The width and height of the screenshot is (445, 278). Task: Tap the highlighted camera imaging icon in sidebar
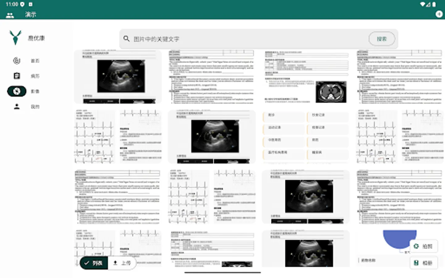coord(17,91)
